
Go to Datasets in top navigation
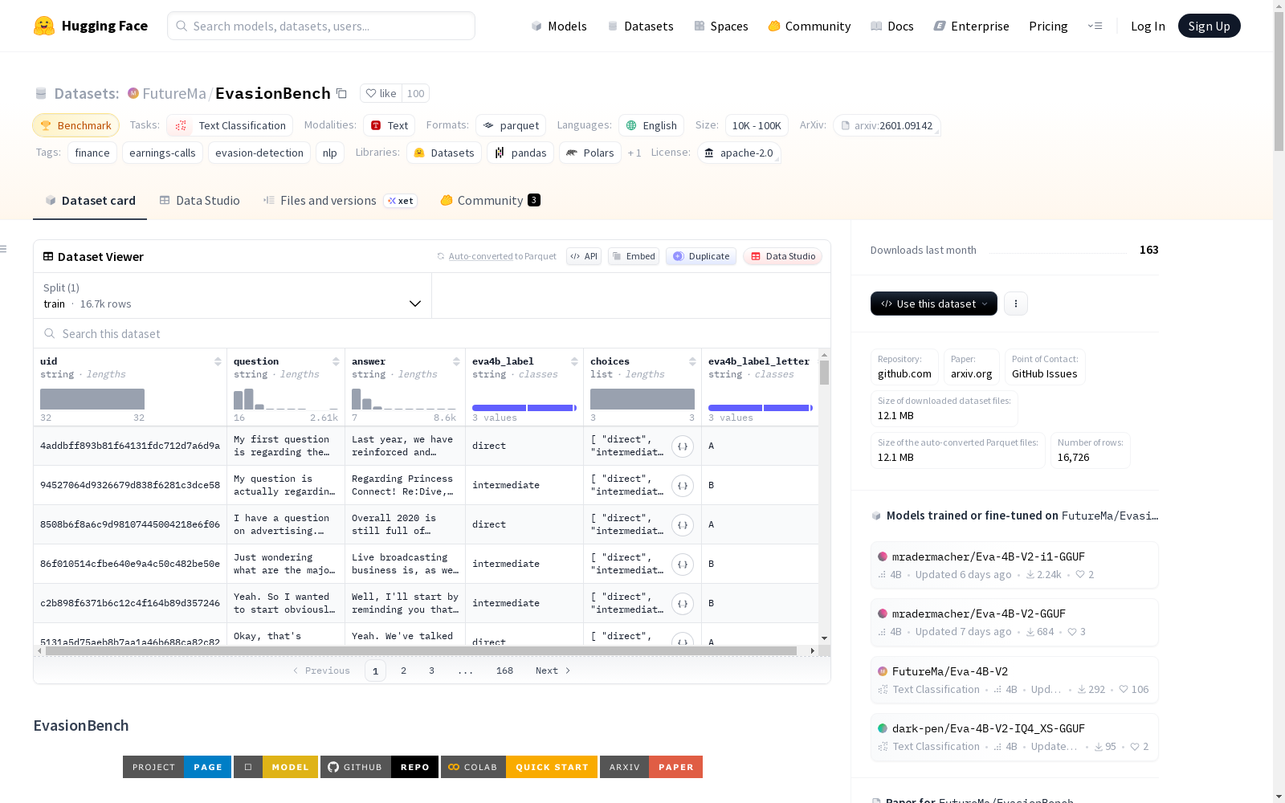(x=640, y=26)
